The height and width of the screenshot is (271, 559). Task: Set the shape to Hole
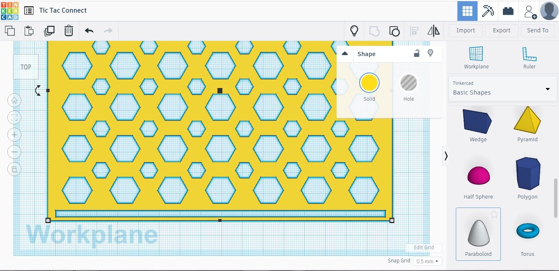coord(409,83)
